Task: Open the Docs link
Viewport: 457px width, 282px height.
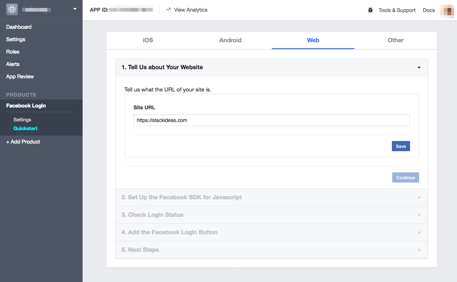Action: (429, 10)
